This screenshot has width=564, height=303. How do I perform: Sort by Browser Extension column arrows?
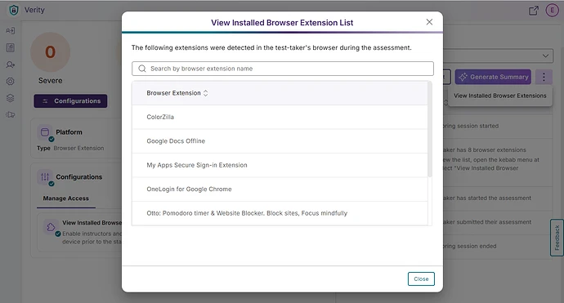click(x=205, y=93)
